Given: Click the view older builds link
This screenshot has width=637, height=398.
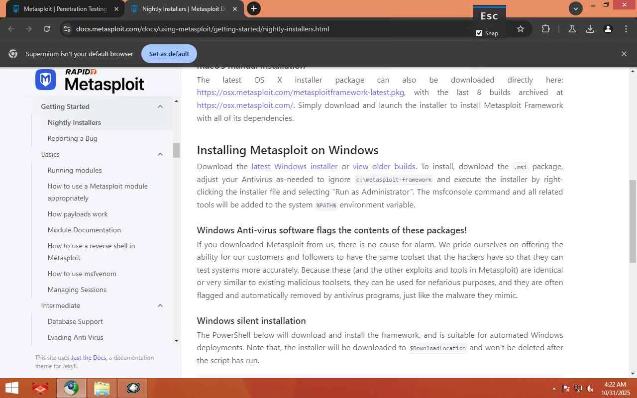Looking at the screenshot, I should pyautogui.click(x=384, y=166).
